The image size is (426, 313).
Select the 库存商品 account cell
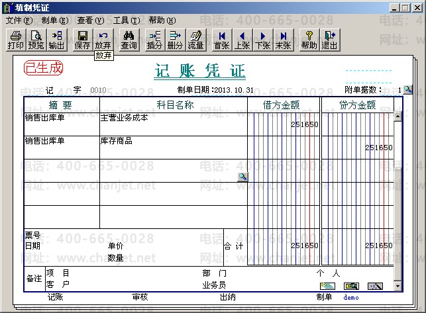tap(174, 148)
